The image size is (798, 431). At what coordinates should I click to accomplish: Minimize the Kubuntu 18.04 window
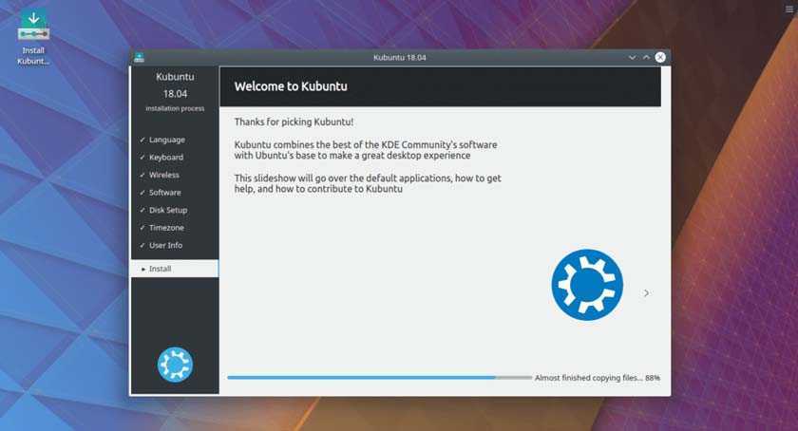pos(632,58)
